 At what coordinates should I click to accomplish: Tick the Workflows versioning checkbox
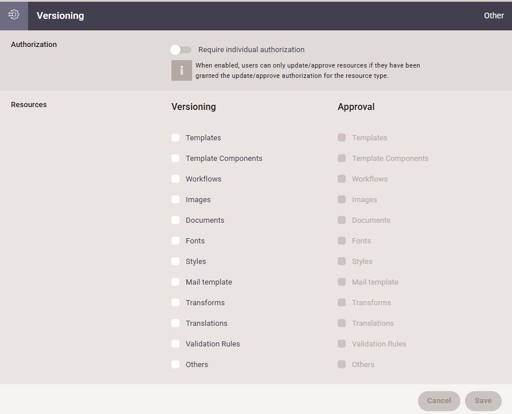(x=175, y=179)
